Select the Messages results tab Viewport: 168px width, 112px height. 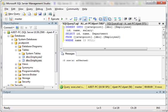tap(68, 54)
